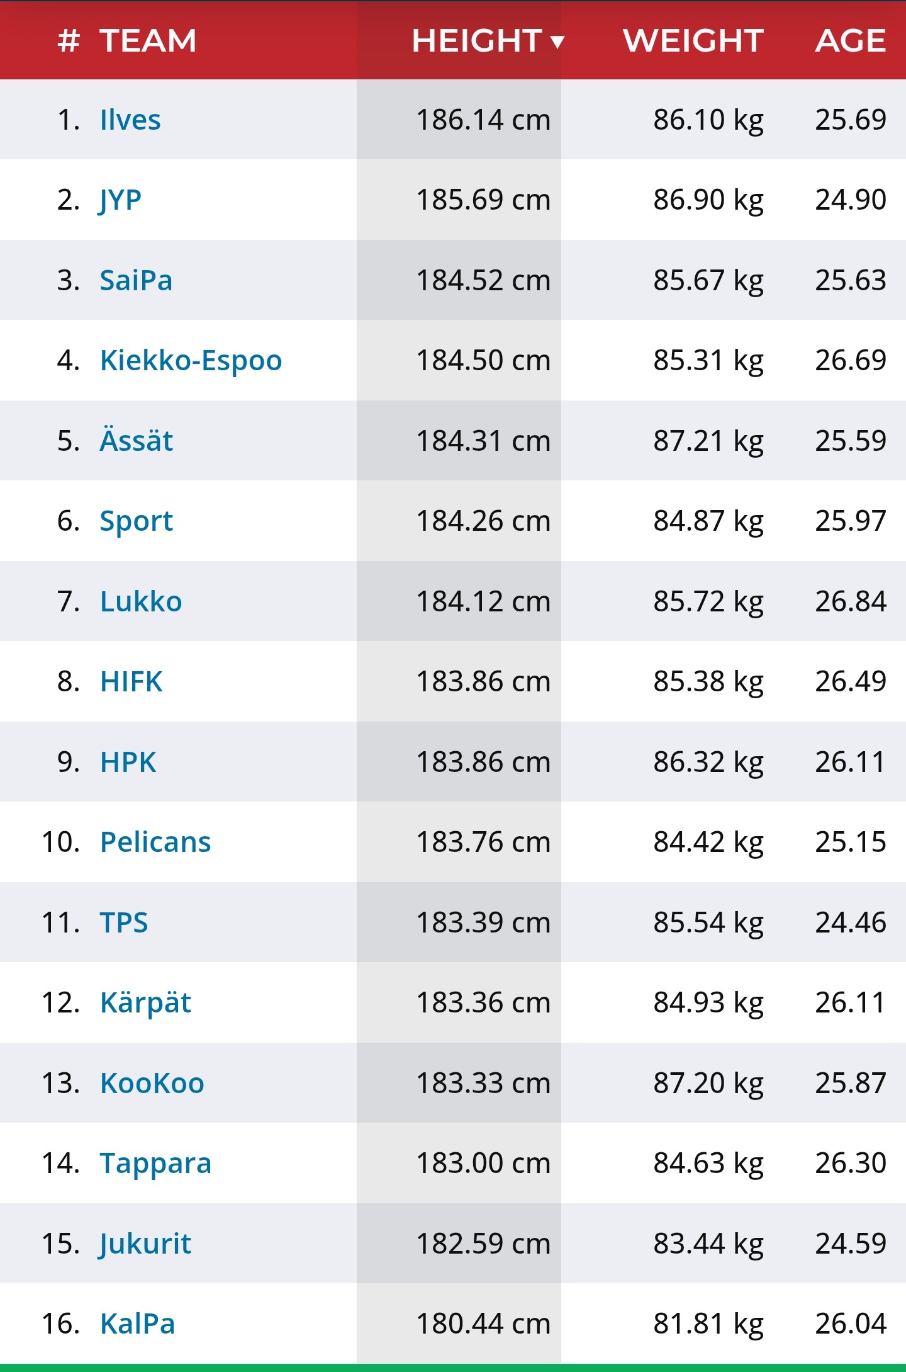Open the JYP team page
The width and height of the screenshot is (906, 1372).
[x=120, y=200]
